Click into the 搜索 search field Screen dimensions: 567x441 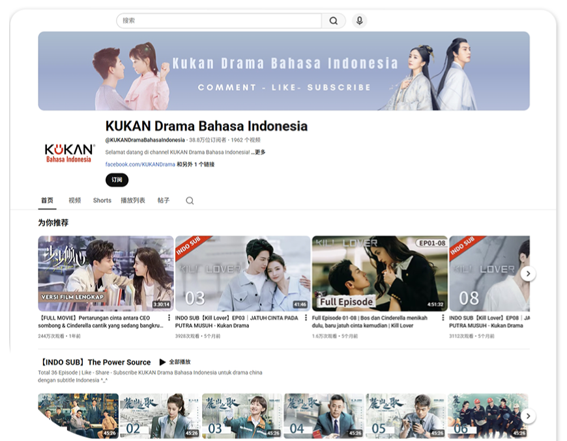(x=218, y=21)
